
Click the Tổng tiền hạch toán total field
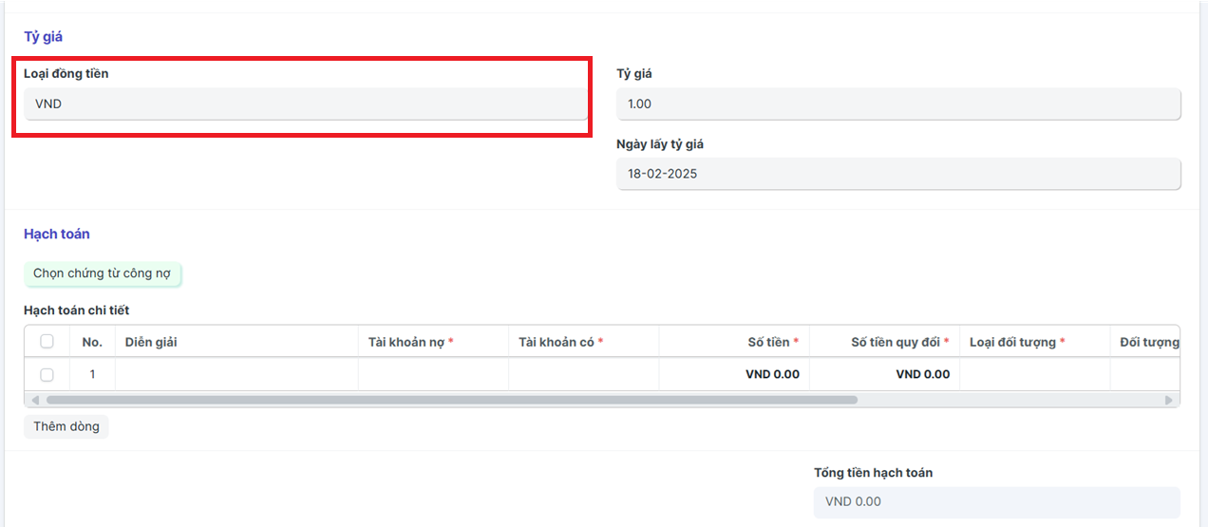(x=995, y=502)
